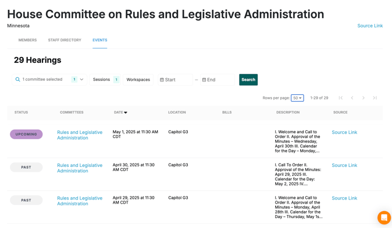Click the May 1 hearing description text
Screen dimensions: 392x228
coord(298,141)
